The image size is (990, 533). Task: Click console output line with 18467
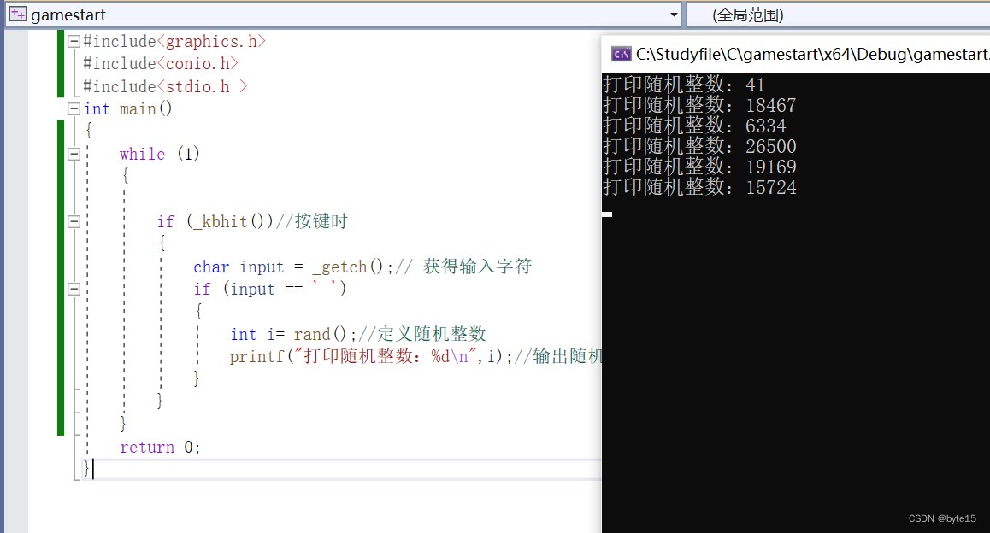click(x=699, y=105)
